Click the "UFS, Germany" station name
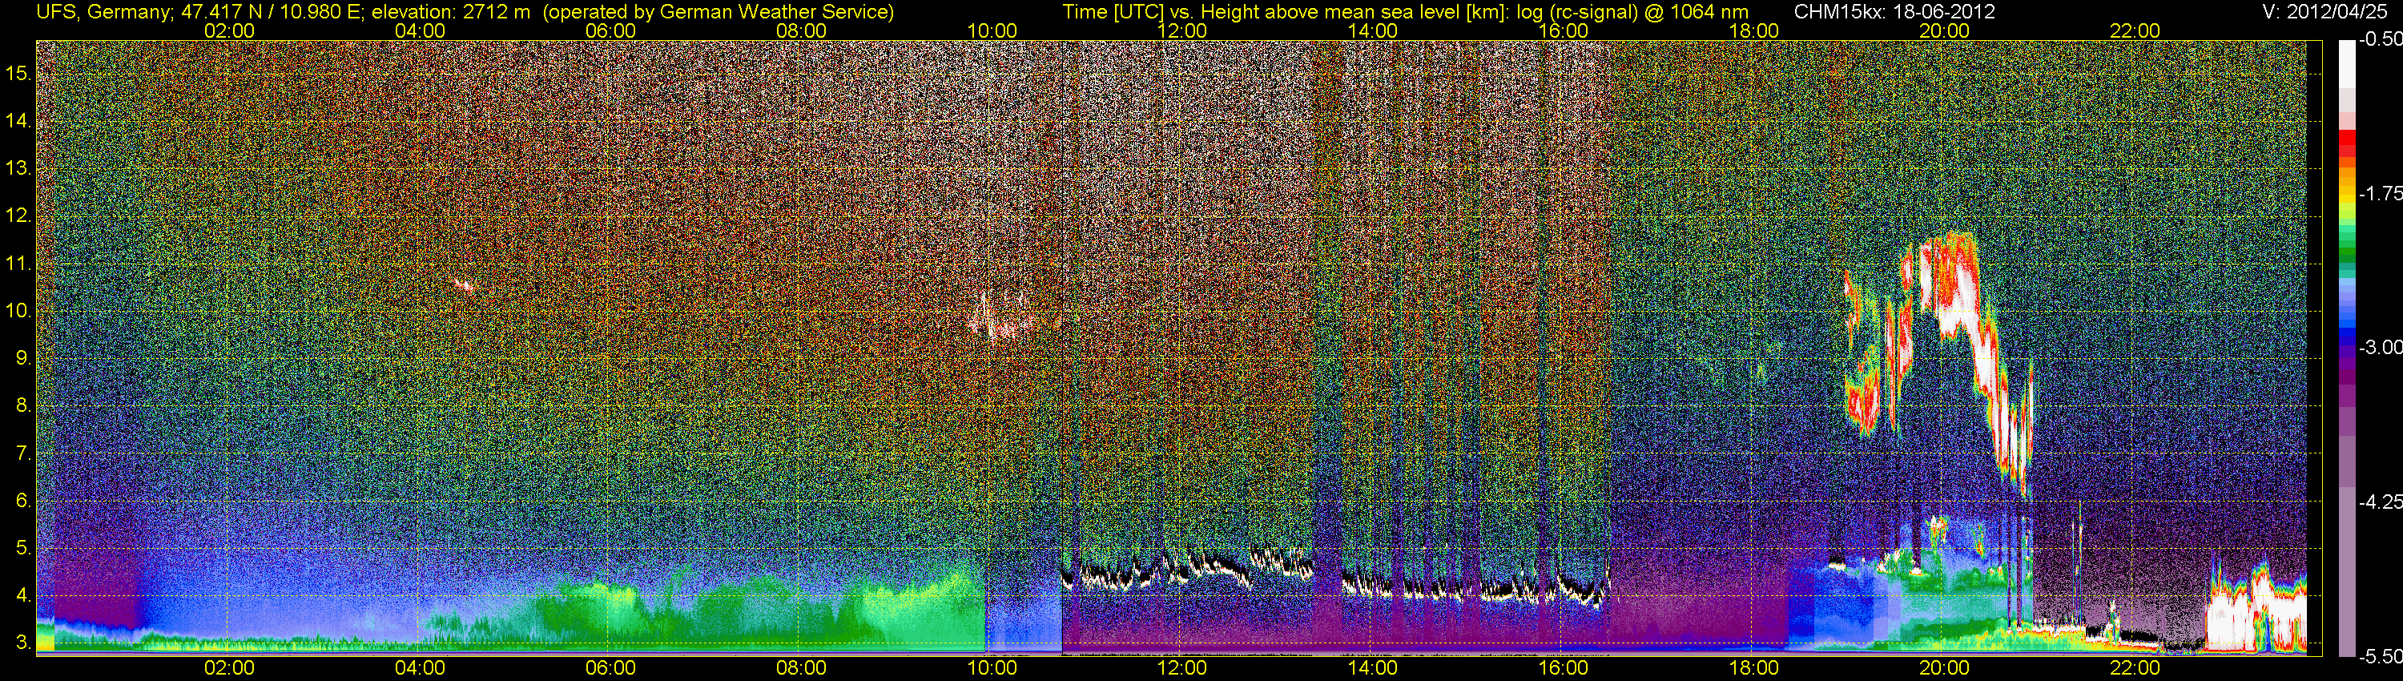 click(103, 11)
